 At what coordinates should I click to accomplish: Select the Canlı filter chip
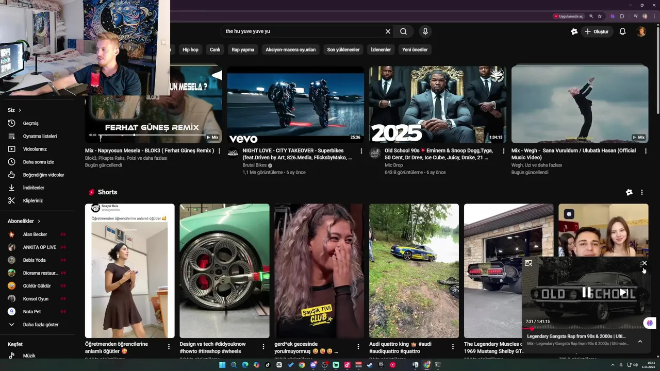point(215,49)
